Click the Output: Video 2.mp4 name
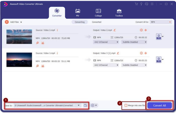176x113 pixels. click(x=103, y=30)
